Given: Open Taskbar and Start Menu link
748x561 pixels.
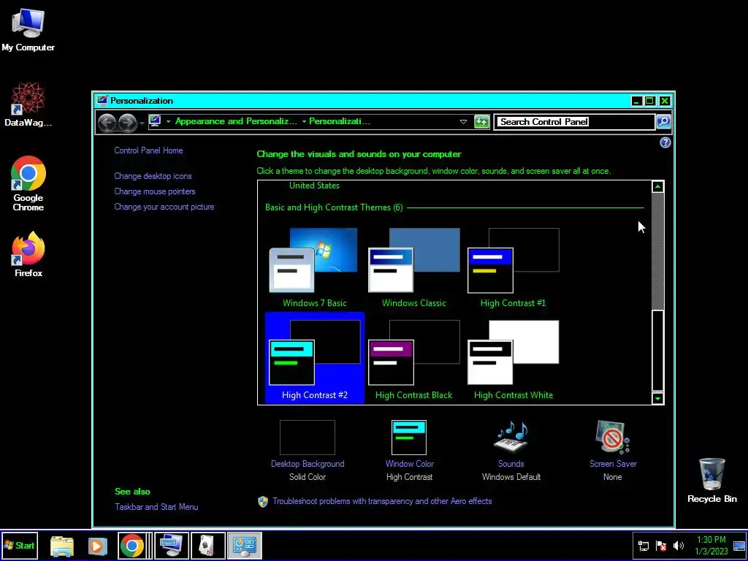Looking at the screenshot, I should (x=156, y=507).
